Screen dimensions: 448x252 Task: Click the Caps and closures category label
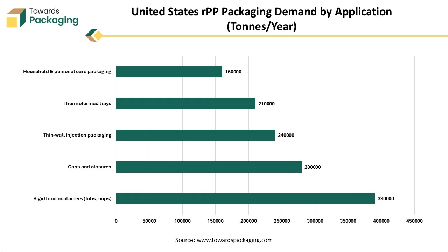(x=90, y=167)
